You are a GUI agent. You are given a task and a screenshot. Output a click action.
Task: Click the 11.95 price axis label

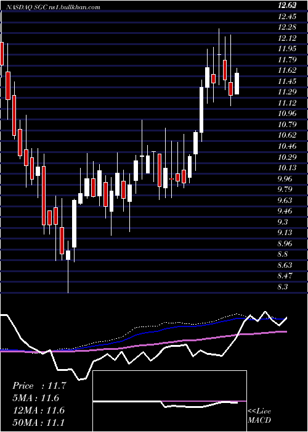(287, 49)
